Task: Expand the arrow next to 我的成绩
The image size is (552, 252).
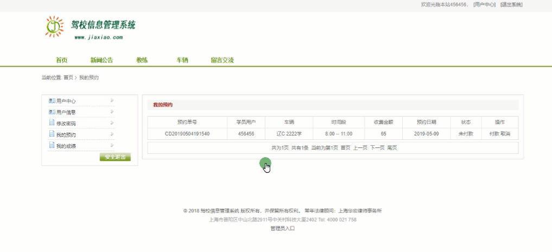Action: tap(112, 146)
